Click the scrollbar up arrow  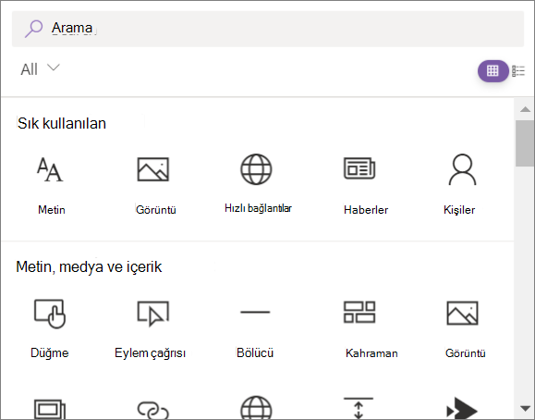(x=525, y=109)
